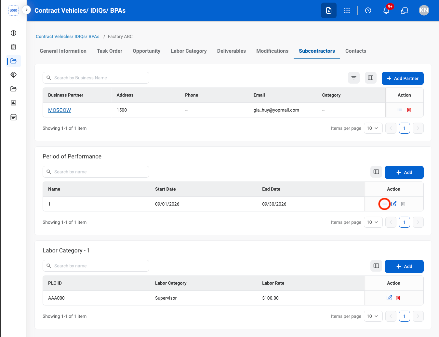Click the Contract Vehicles/ IDIQs/ BPAs breadcrumb
The image size is (439, 337).
[68, 36]
